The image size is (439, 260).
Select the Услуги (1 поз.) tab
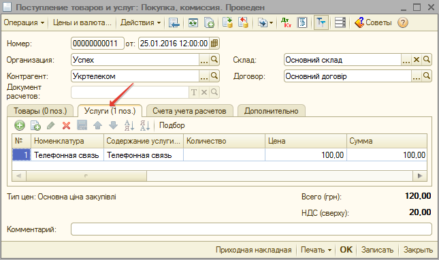[110, 111]
